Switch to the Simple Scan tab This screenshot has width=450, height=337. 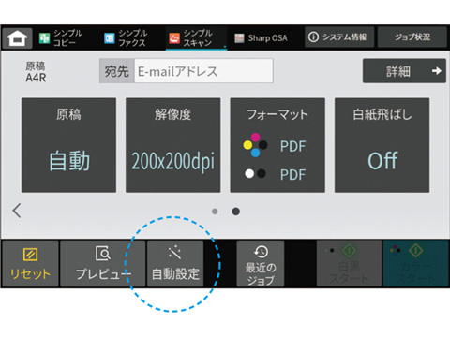tap(196, 38)
